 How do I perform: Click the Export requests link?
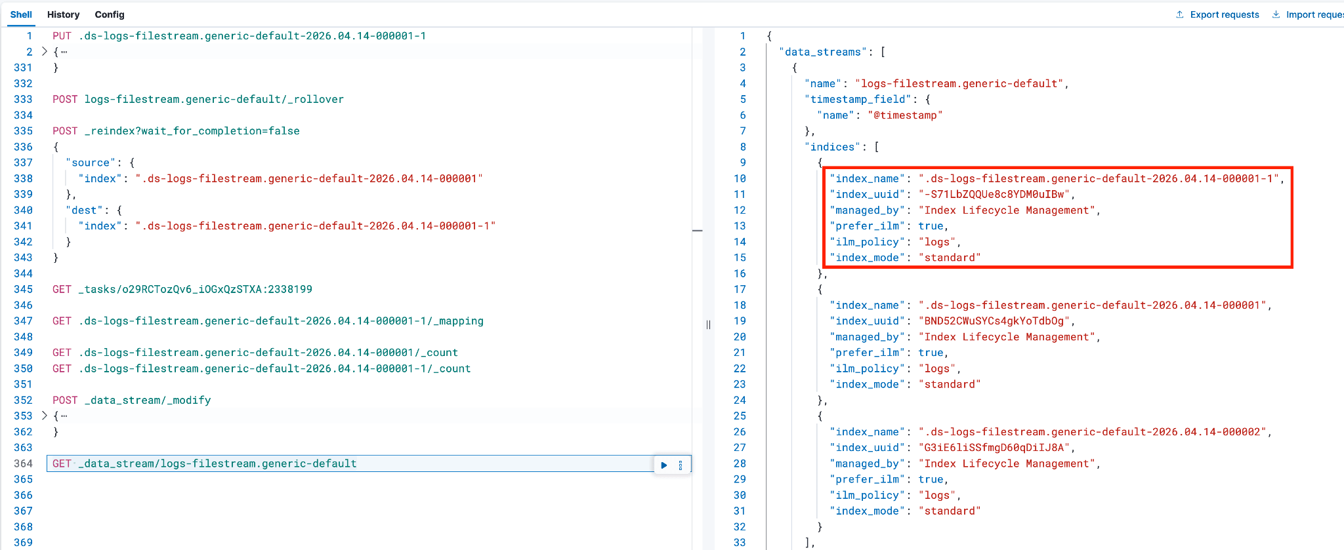pyautogui.click(x=1224, y=14)
